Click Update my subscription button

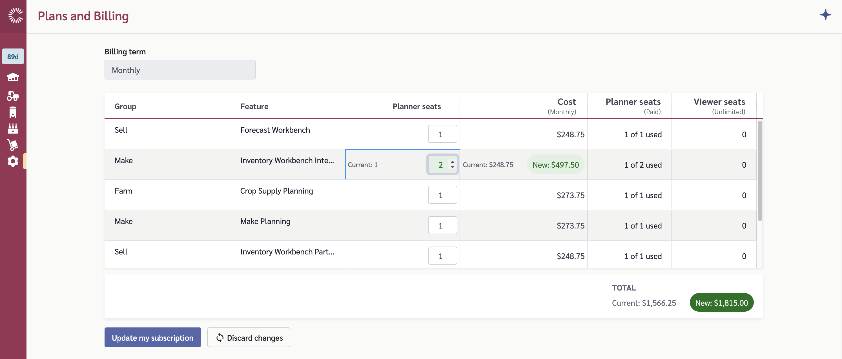click(x=152, y=337)
